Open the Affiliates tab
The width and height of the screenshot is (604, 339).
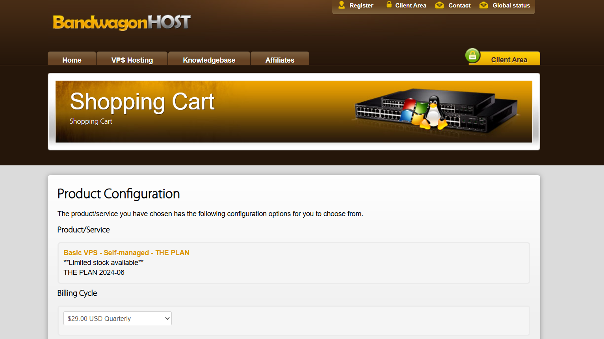coord(280,59)
